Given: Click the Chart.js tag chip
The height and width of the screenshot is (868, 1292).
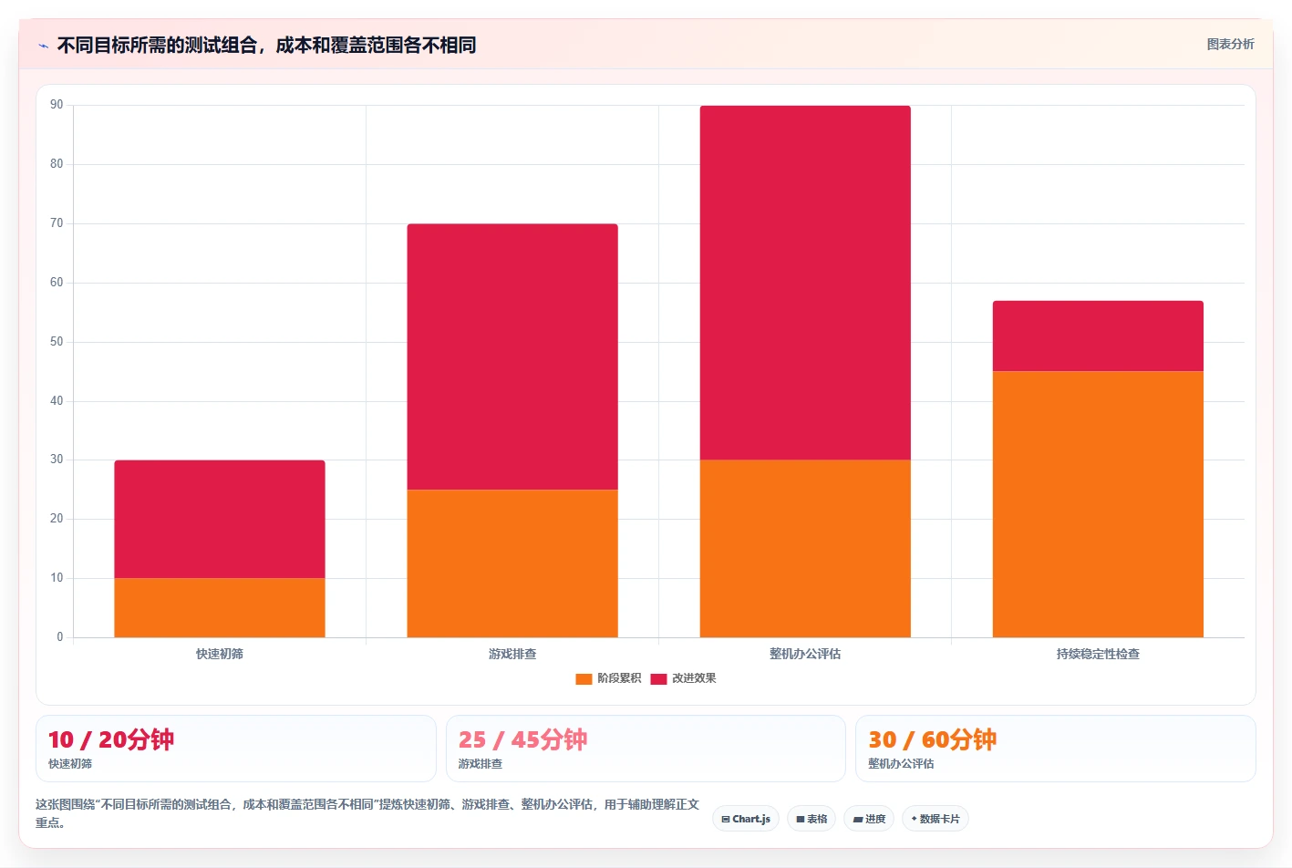Looking at the screenshot, I should coord(746,819).
